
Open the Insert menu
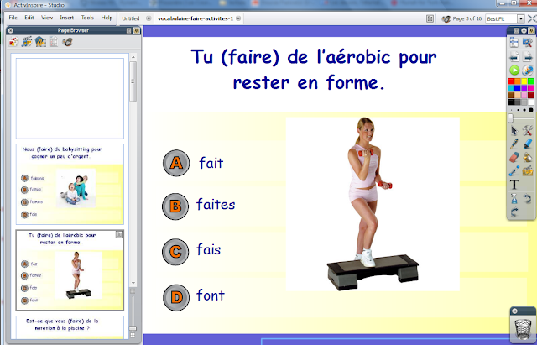pyautogui.click(x=67, y=18)
